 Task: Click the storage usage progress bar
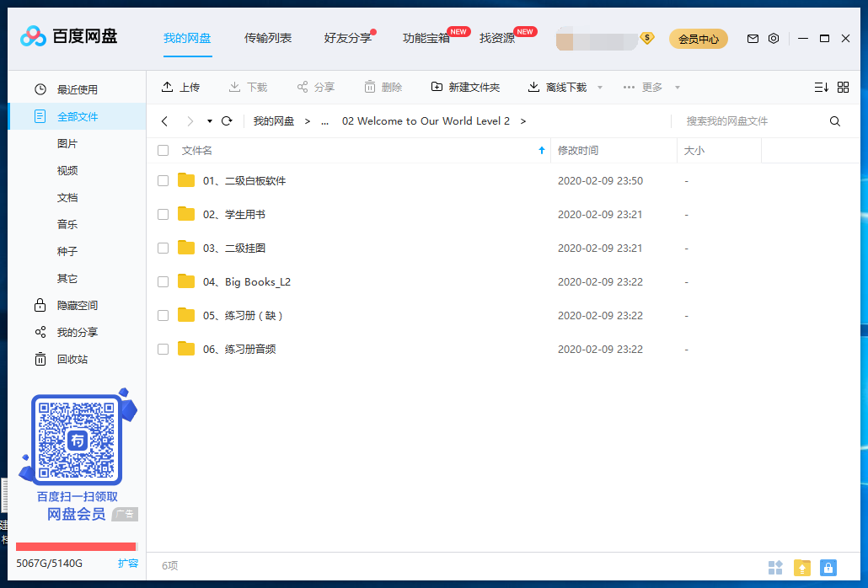[76, 547]
